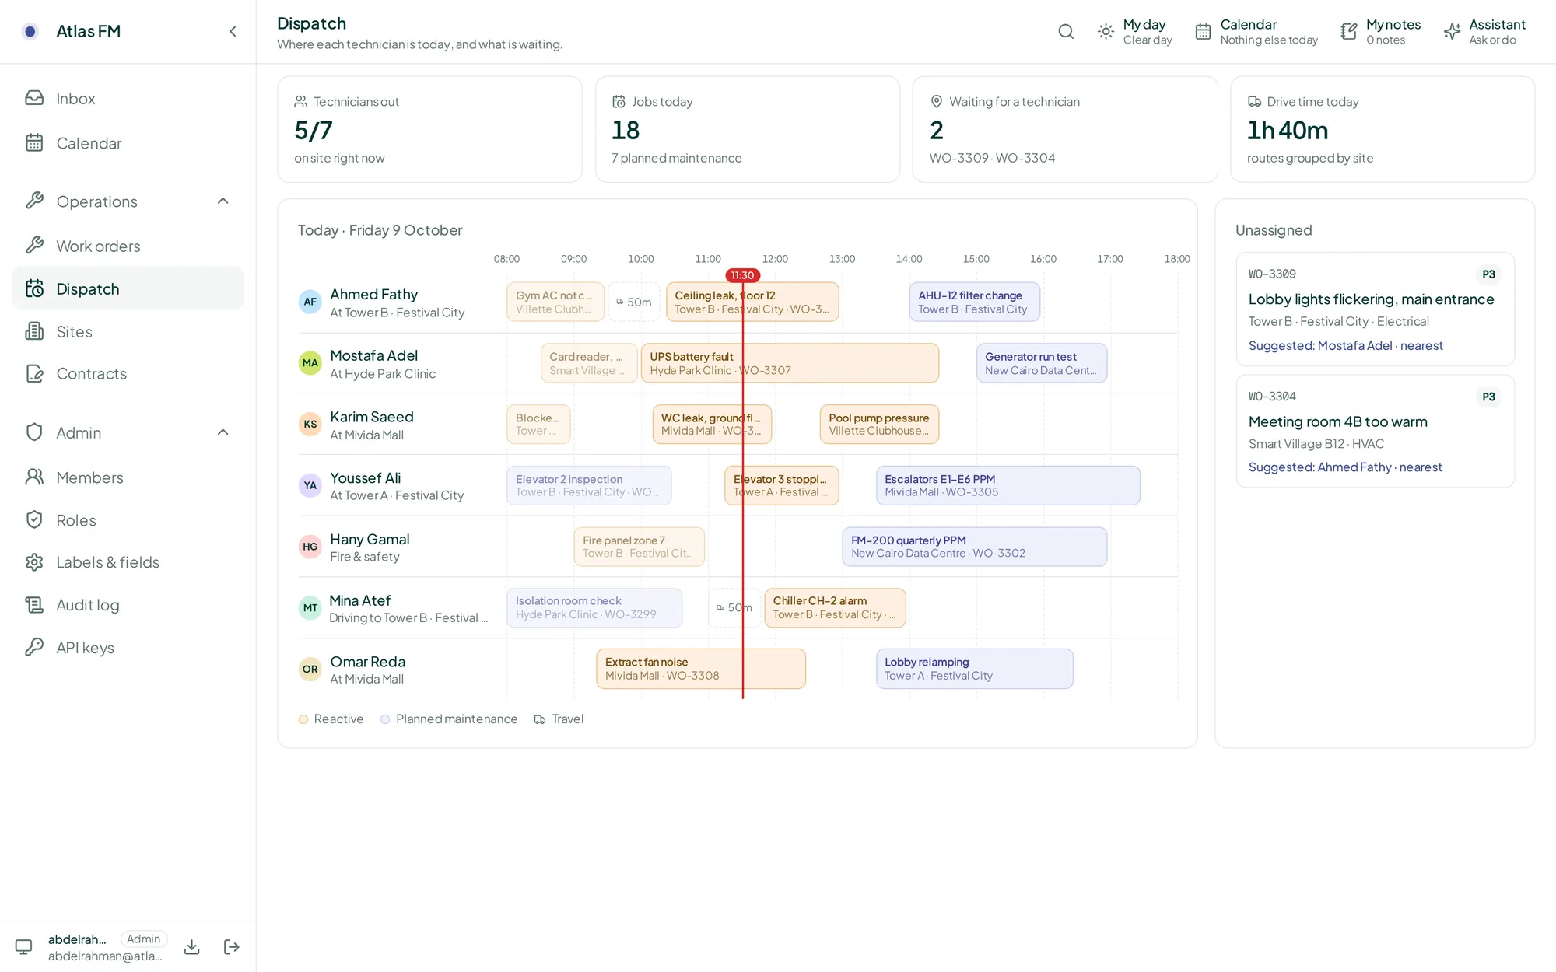
Task: Open the My day sun icon
Action: click(x=1106, y=32)
